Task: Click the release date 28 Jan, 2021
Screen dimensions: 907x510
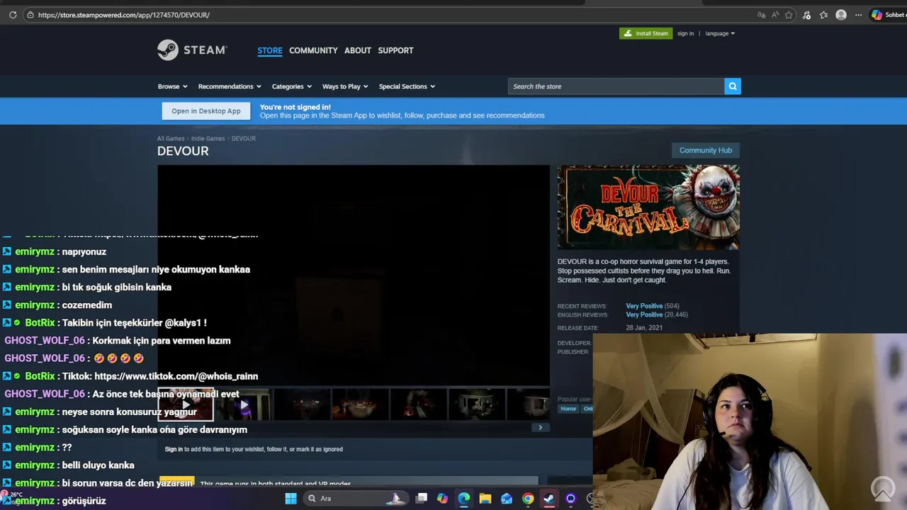Action: pyautogui.click(x=644, y=328)
